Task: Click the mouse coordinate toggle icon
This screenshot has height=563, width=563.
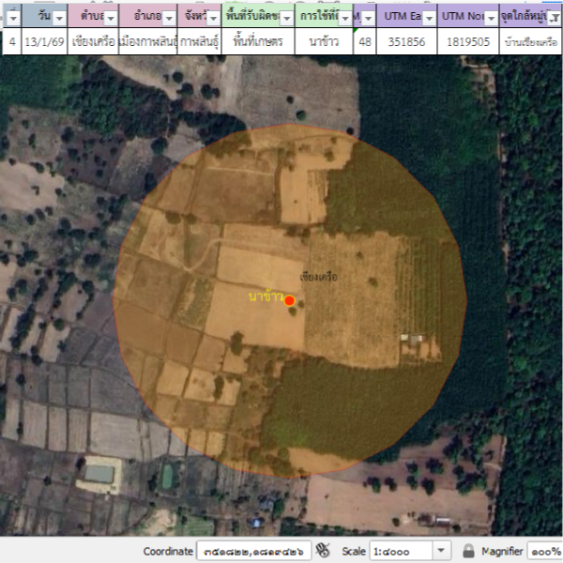Action: pos(324,551)
